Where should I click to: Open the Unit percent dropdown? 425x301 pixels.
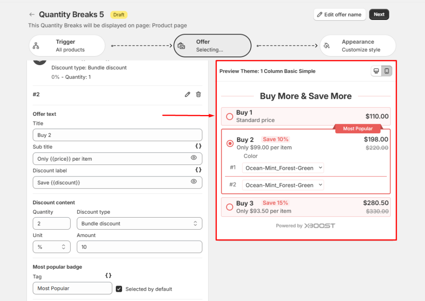[51, 247]
